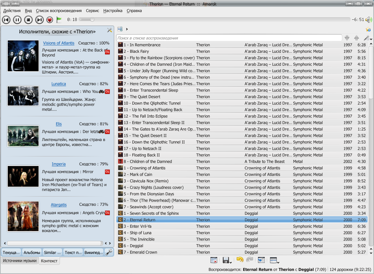
Task: Open the Imperia artist link
Action: click(59, 164)
